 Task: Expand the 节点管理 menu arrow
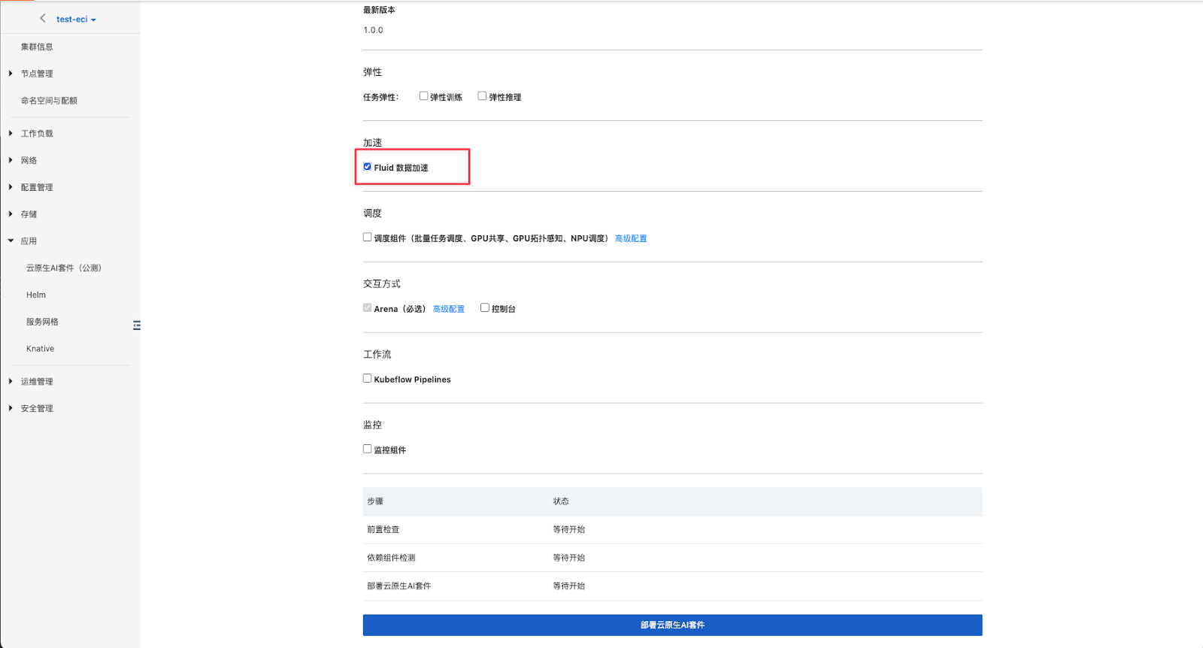(11, 74)
